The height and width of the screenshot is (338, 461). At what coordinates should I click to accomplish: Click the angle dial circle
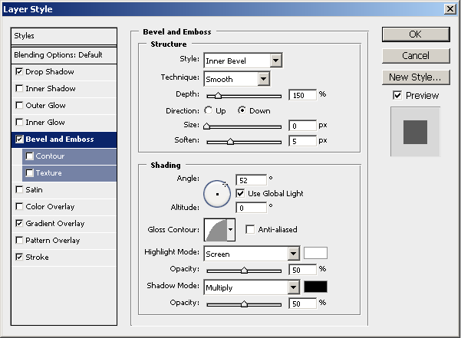[217, 194]
